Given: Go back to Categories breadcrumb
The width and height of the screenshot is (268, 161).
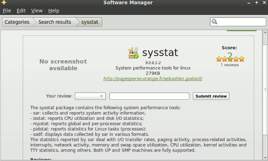Looking at the screenshot, I should pos(17,22).
